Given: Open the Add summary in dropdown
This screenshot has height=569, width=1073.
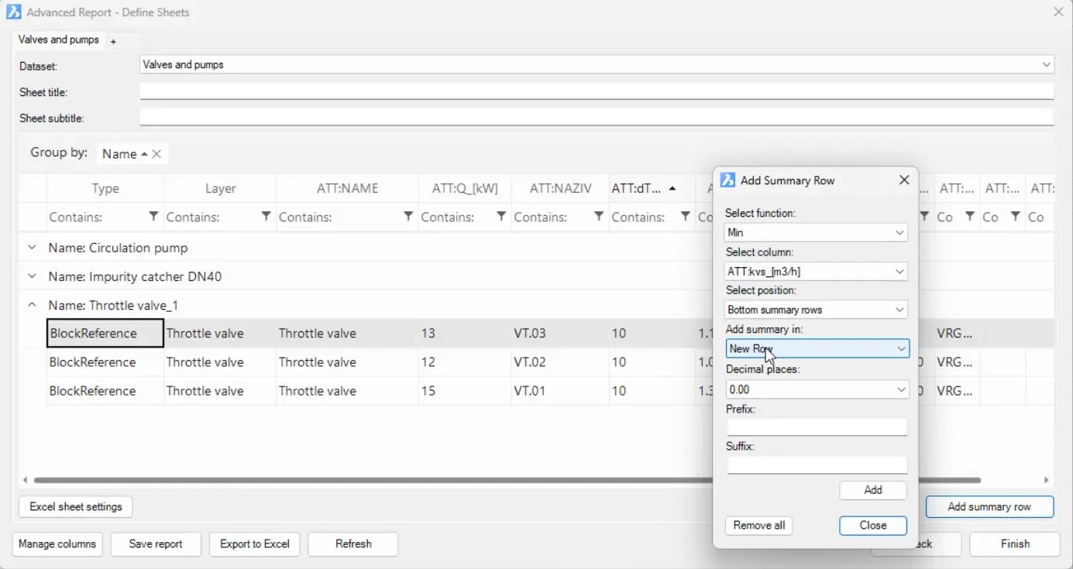Looking at the screenshot, I should point(817,349).
